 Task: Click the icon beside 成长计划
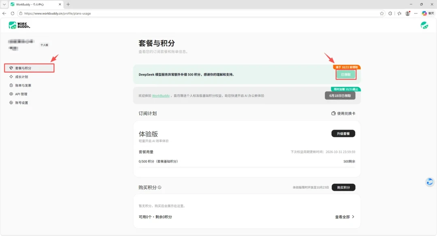point(11,76)
